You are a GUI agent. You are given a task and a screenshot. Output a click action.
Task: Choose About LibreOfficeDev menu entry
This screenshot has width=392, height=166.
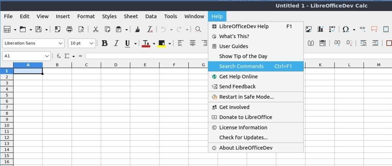(x=246, y=148)
